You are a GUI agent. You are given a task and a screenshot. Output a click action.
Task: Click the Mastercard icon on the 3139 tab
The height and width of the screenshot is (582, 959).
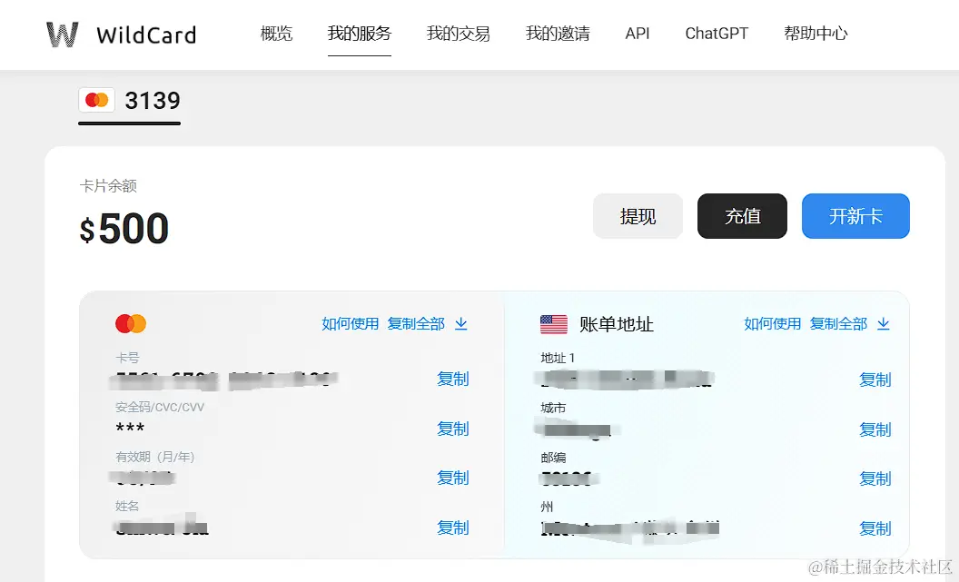coord(96,100)
